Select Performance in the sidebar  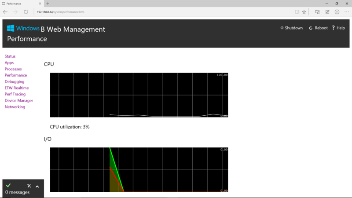tap(16, 75)
